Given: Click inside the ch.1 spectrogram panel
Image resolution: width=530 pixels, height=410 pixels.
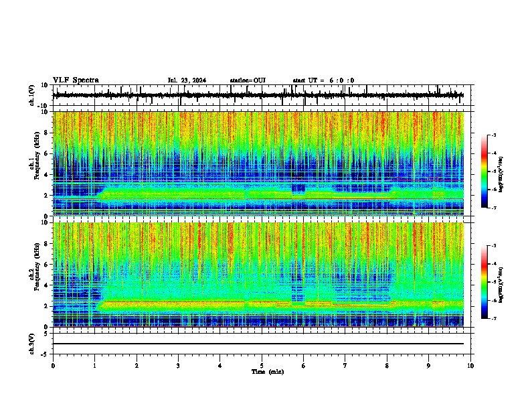Looking at the screenshot, I should pyautogui.click(x=258, y=163).
